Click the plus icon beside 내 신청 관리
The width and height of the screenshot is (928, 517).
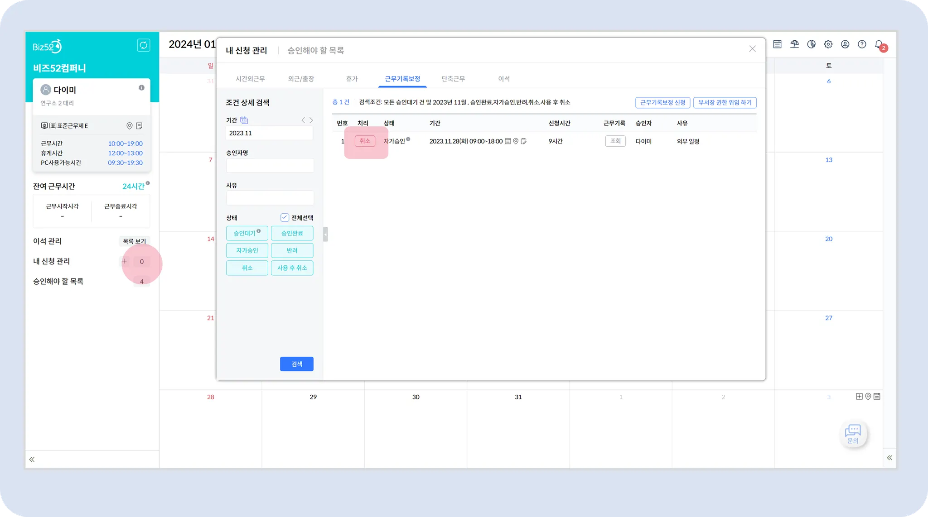[x=124, y=261]
